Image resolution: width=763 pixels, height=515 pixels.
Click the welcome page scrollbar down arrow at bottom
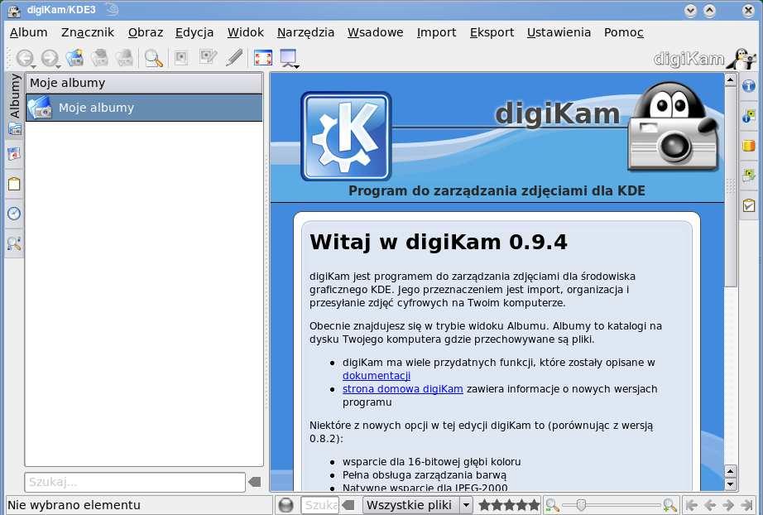coord(731,484)
